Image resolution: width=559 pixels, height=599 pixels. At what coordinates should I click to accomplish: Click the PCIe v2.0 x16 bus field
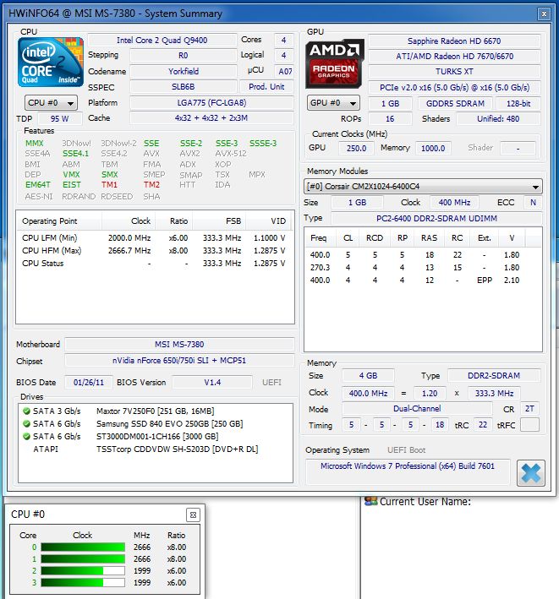point(454,88)
